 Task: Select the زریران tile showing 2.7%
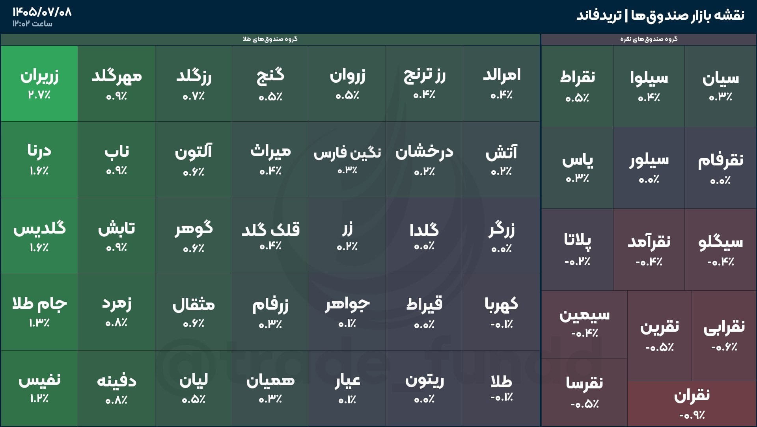[x=39, y=84]
